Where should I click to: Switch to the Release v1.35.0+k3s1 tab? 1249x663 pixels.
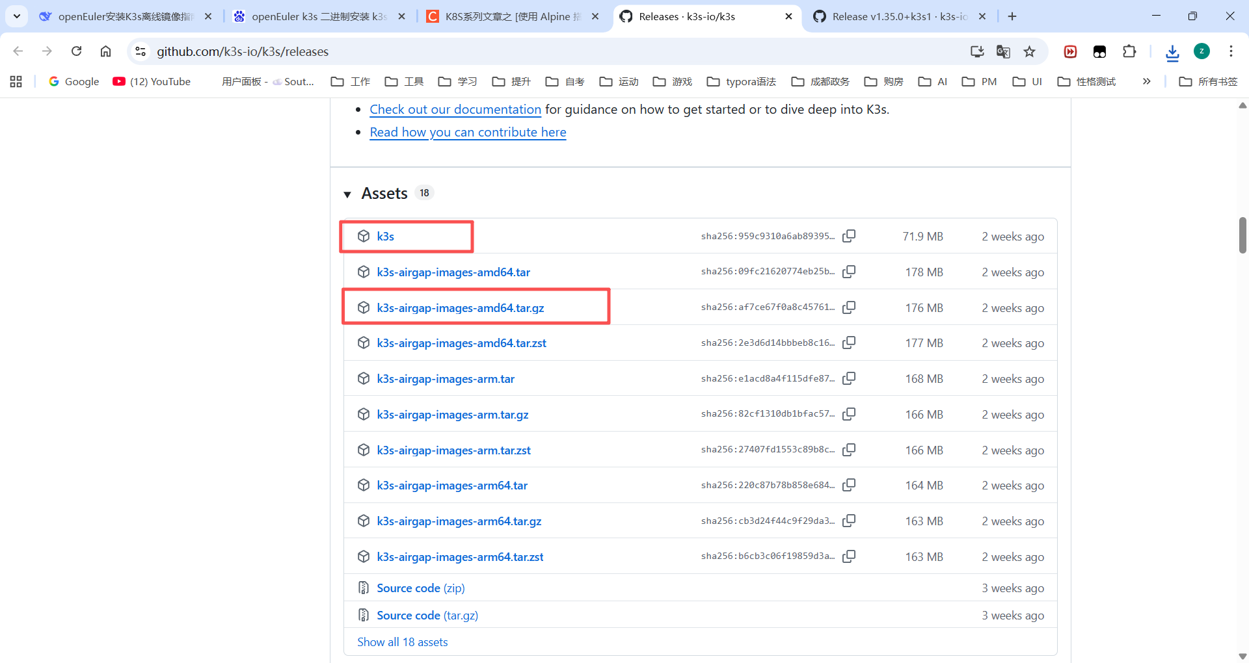point(899,16)
